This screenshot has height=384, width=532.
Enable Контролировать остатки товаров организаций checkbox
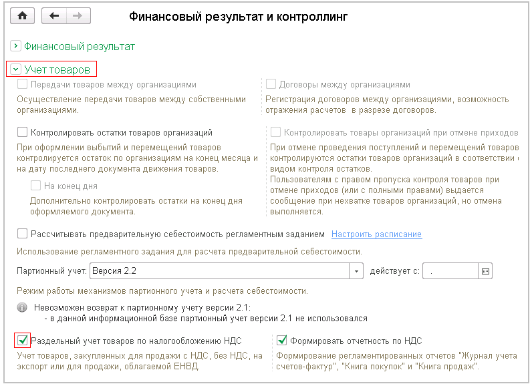click(23, 132)
